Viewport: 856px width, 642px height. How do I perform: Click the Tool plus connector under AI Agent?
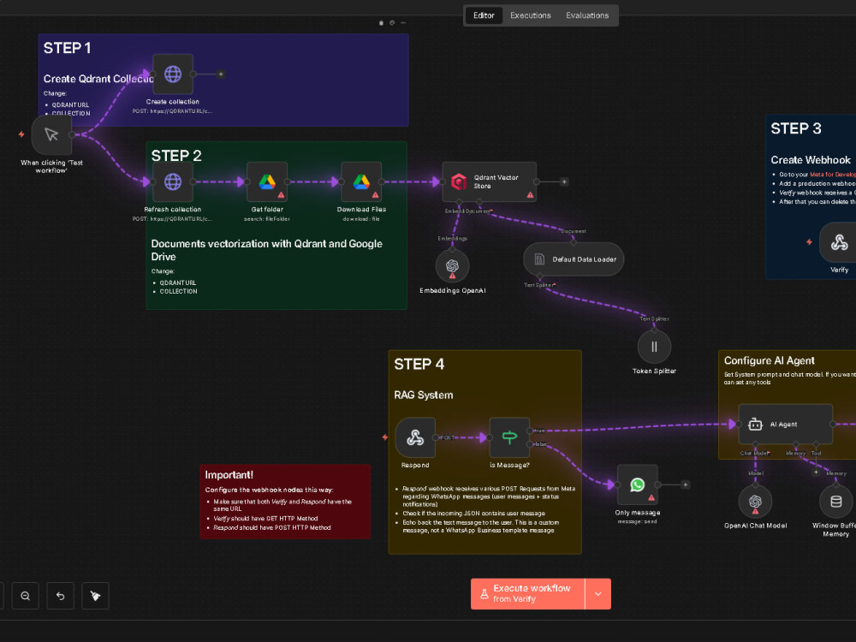click(816, 473)
